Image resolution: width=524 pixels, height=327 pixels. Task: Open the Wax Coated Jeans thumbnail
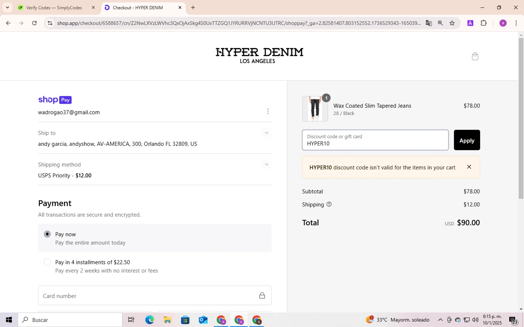coord(315,109)
